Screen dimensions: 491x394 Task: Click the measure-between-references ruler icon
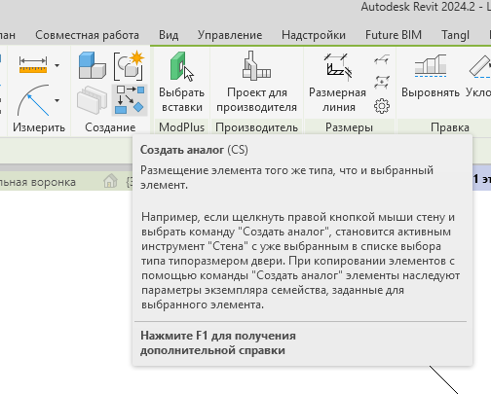pos(33,65)
